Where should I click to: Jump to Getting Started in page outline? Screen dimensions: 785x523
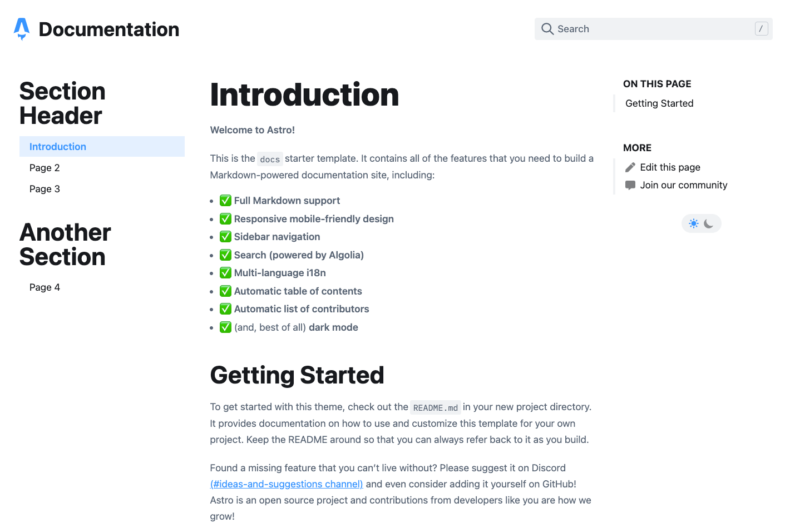click(659, 103)
